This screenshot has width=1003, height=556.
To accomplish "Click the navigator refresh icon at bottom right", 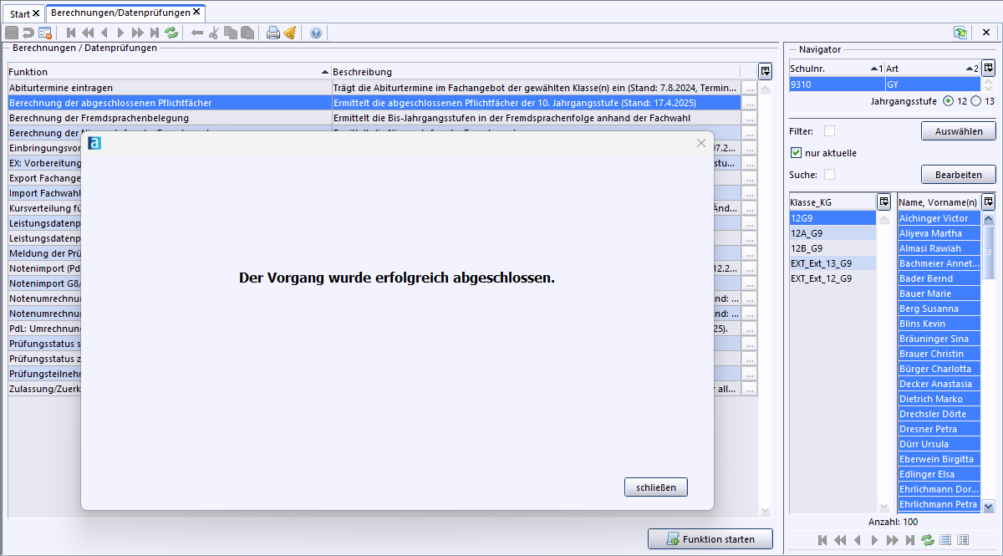I will click(928, 540).
